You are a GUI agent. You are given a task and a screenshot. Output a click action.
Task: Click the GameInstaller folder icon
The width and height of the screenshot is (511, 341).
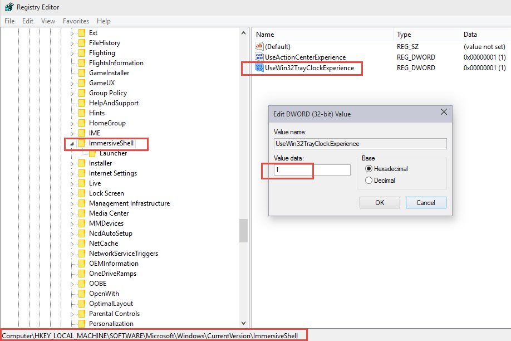point(82,73)
